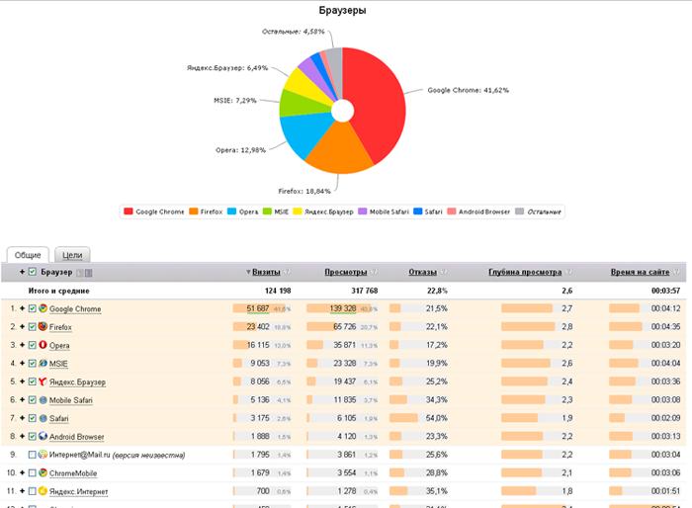Expand the Firefox row versions
Image resolution: width=692 pixels, height=508 pixels.
(x=22, y=326)
